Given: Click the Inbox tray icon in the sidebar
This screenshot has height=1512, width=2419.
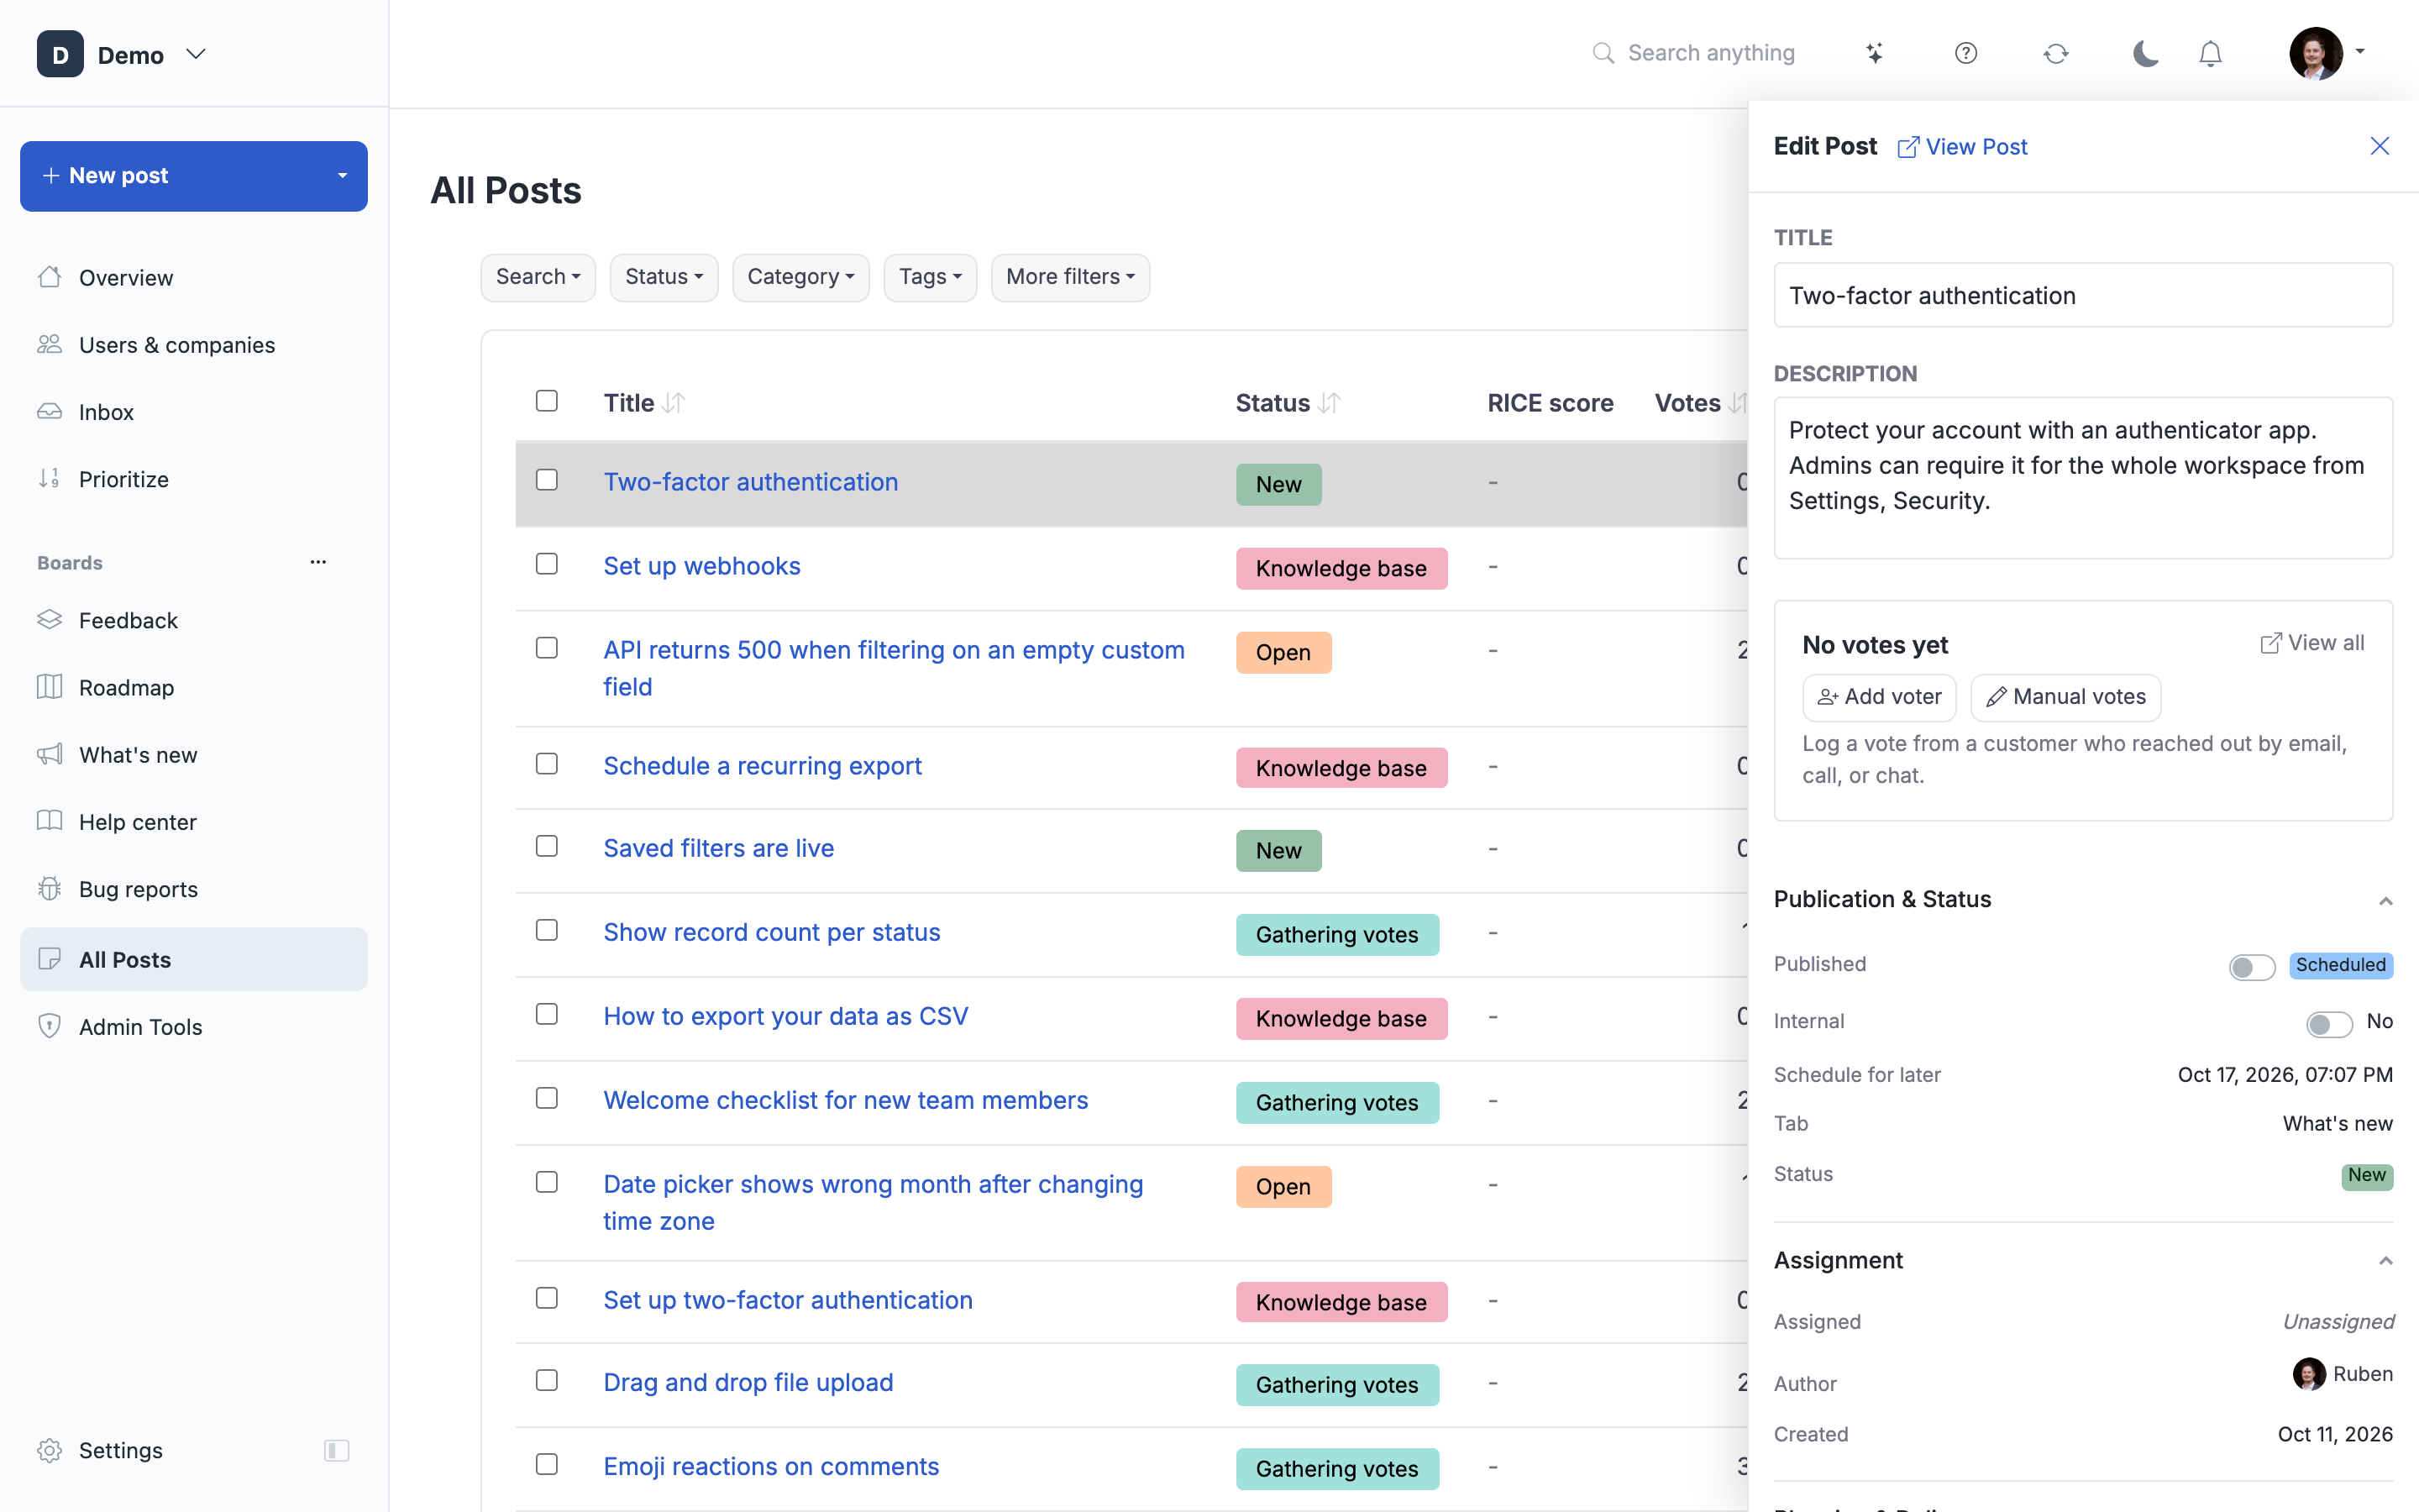Looking at the screenshot, I should click(50, 412).
